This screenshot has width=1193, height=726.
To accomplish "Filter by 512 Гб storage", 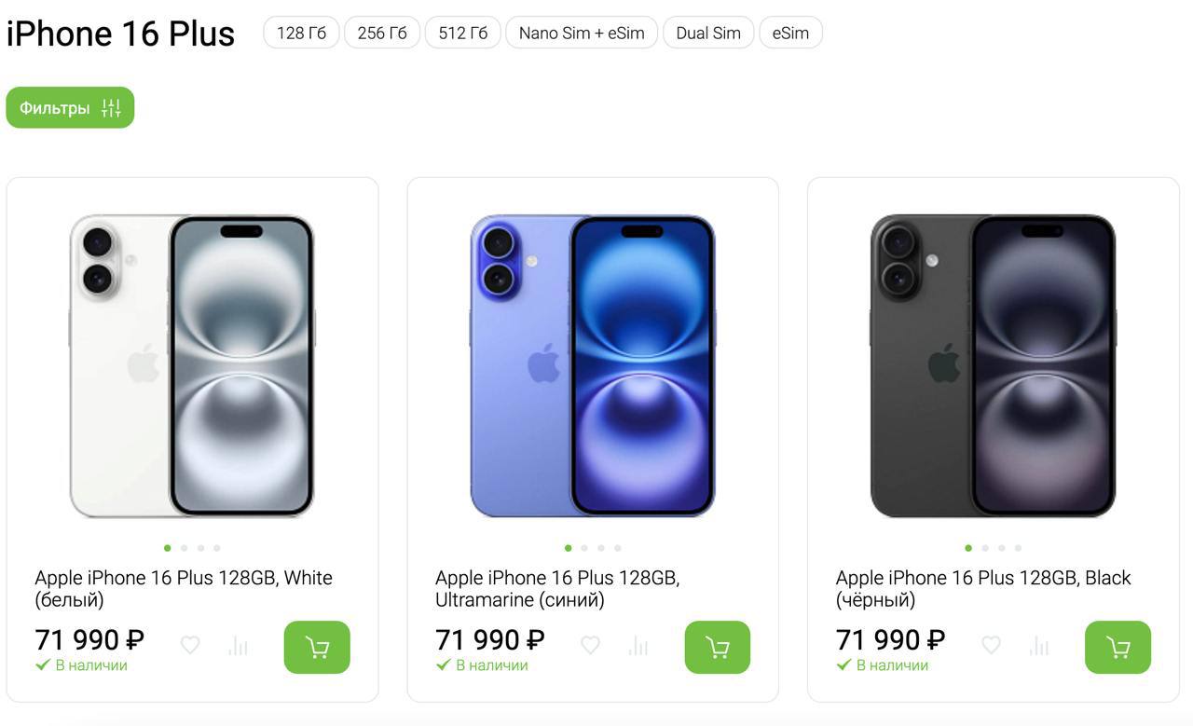I will [x=462, y=33].
